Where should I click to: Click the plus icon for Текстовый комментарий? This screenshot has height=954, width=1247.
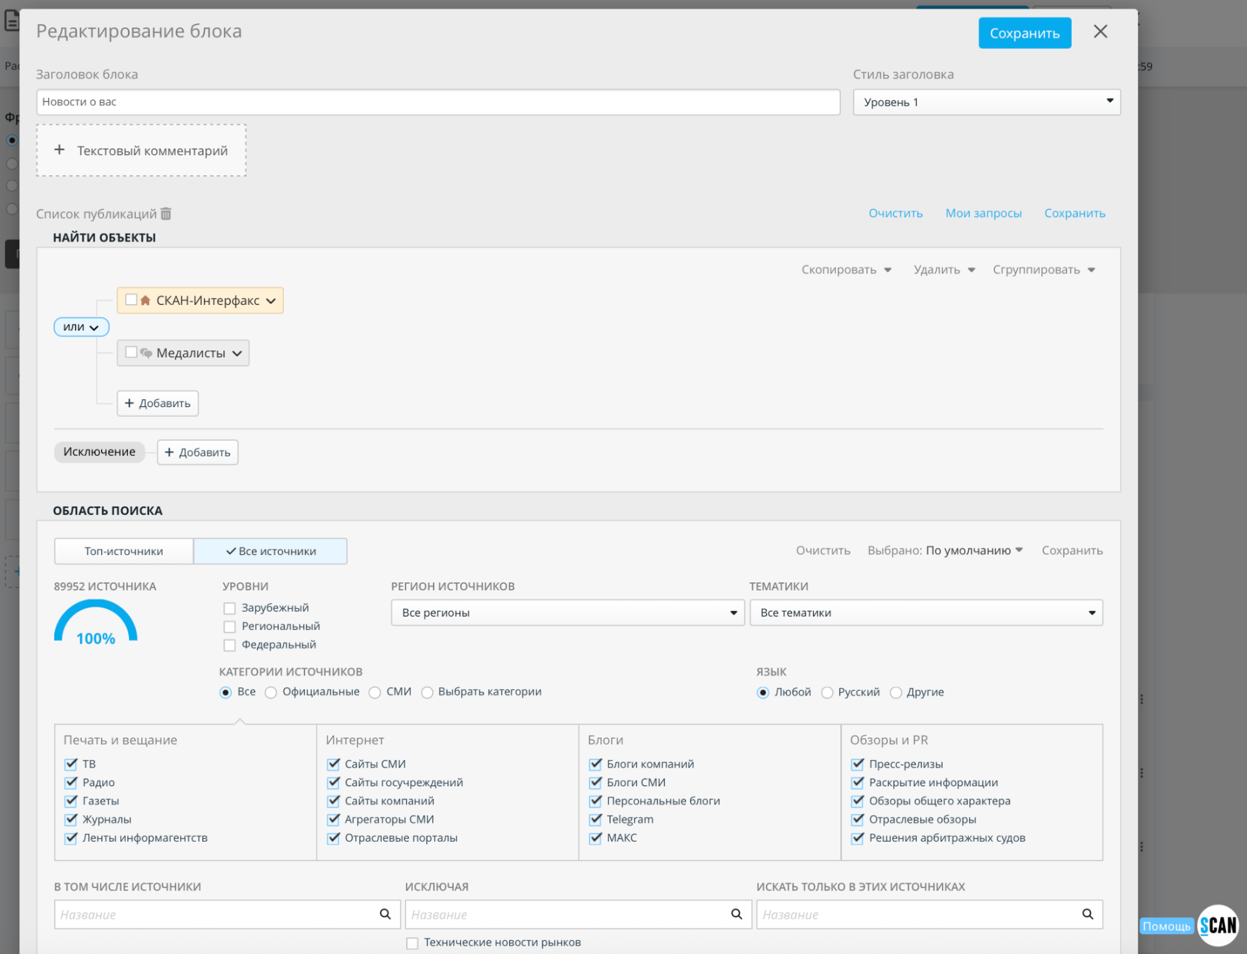59,150
